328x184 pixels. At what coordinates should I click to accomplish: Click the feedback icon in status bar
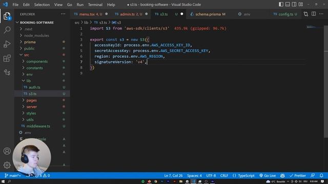pyautogui.click(x=313, y=175)
